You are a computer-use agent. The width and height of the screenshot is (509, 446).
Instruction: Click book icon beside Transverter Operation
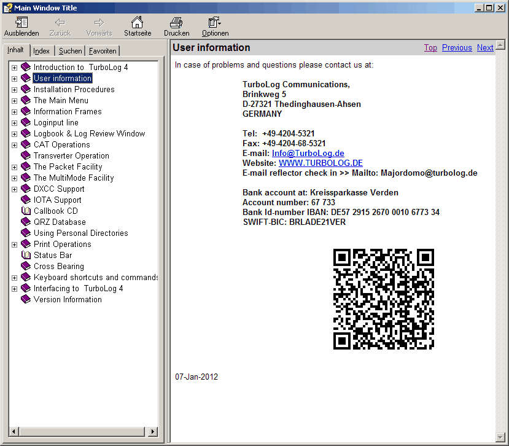(x=26, y=155)
